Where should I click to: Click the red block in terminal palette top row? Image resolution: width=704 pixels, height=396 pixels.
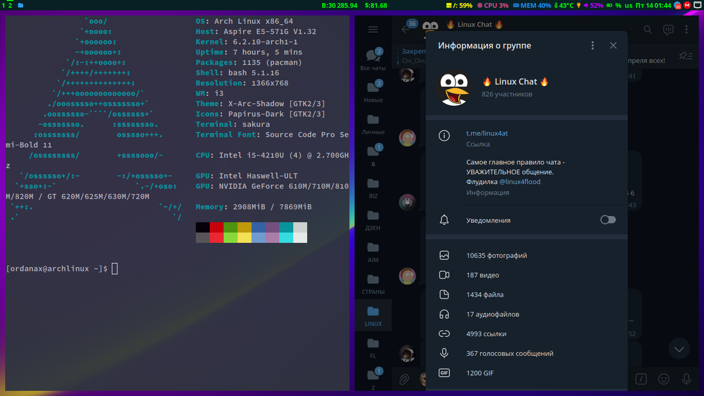216,228
